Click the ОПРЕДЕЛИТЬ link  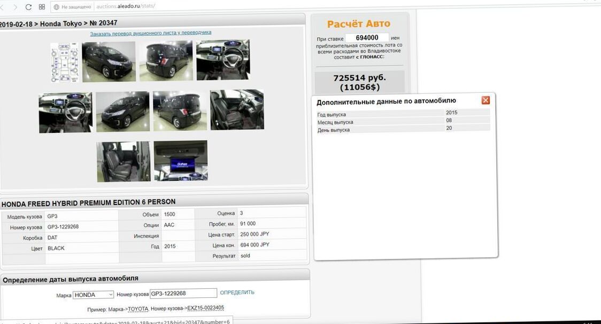coord(237,293)
